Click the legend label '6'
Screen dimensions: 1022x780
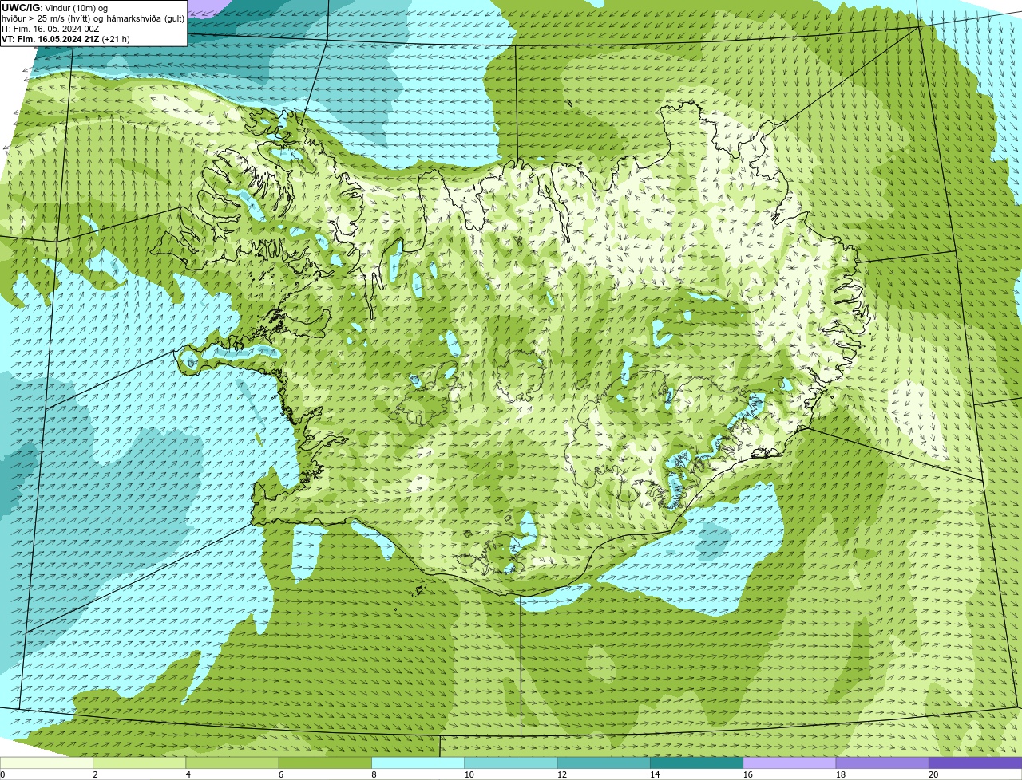click(x=280, y=774)
